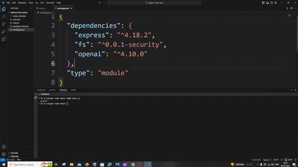Go forward using navigation arrow

(x=104, y=3)
